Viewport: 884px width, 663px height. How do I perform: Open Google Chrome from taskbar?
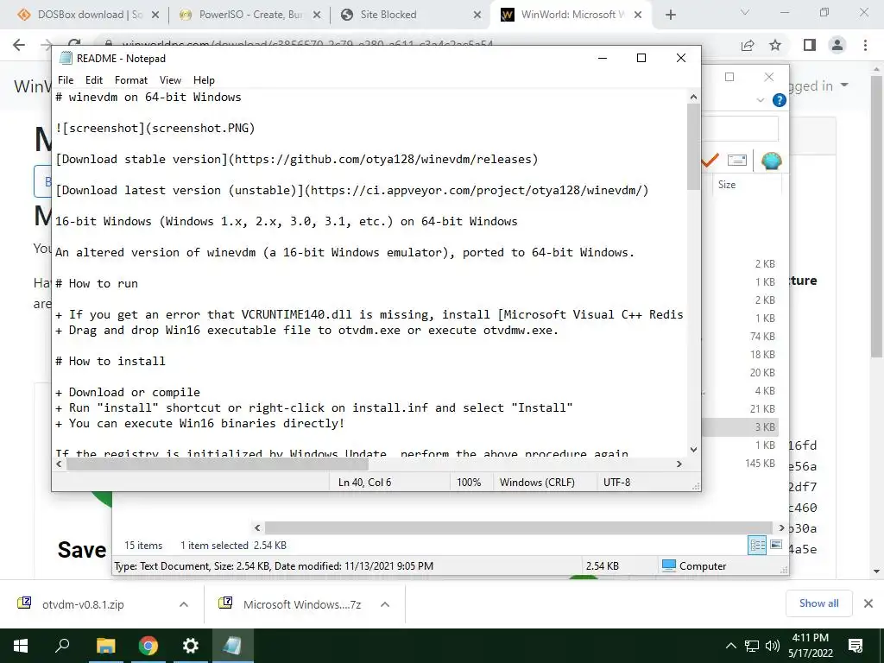pyautogui.click(x=148, y=646)
